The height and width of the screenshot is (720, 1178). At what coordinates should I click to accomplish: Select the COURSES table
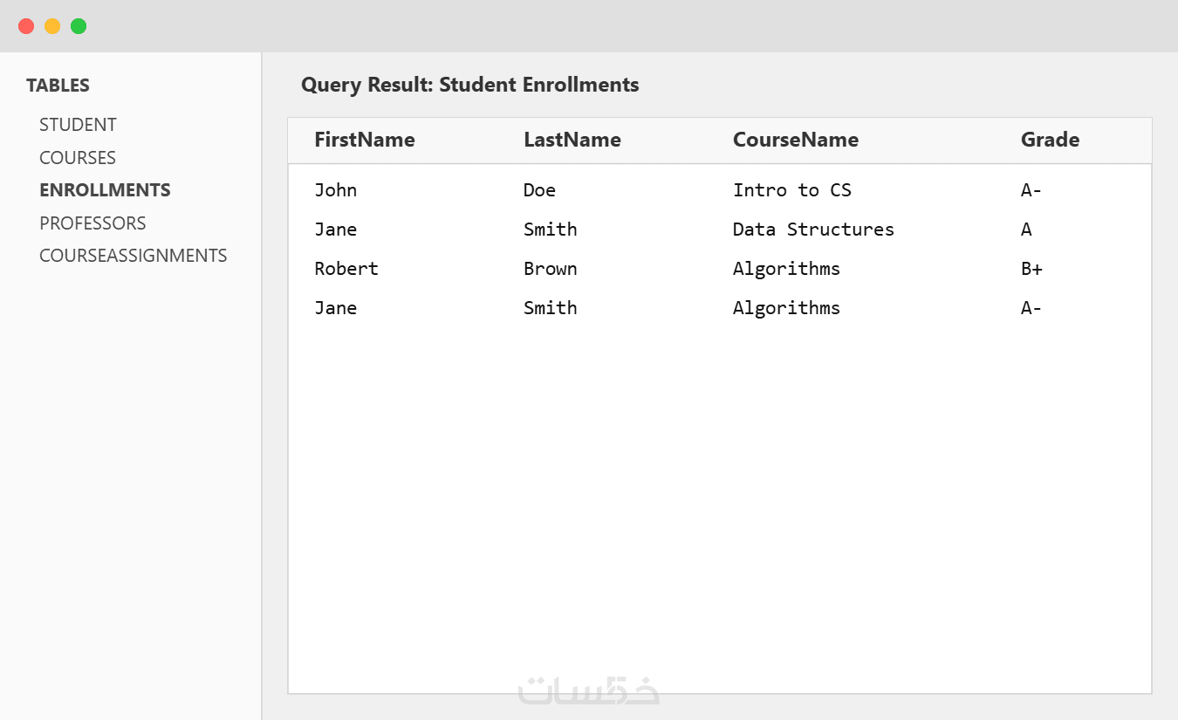coord(78,158)
